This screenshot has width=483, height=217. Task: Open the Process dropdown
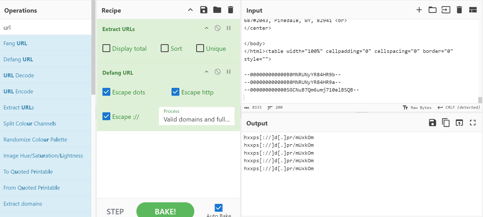tap(197, 116)
